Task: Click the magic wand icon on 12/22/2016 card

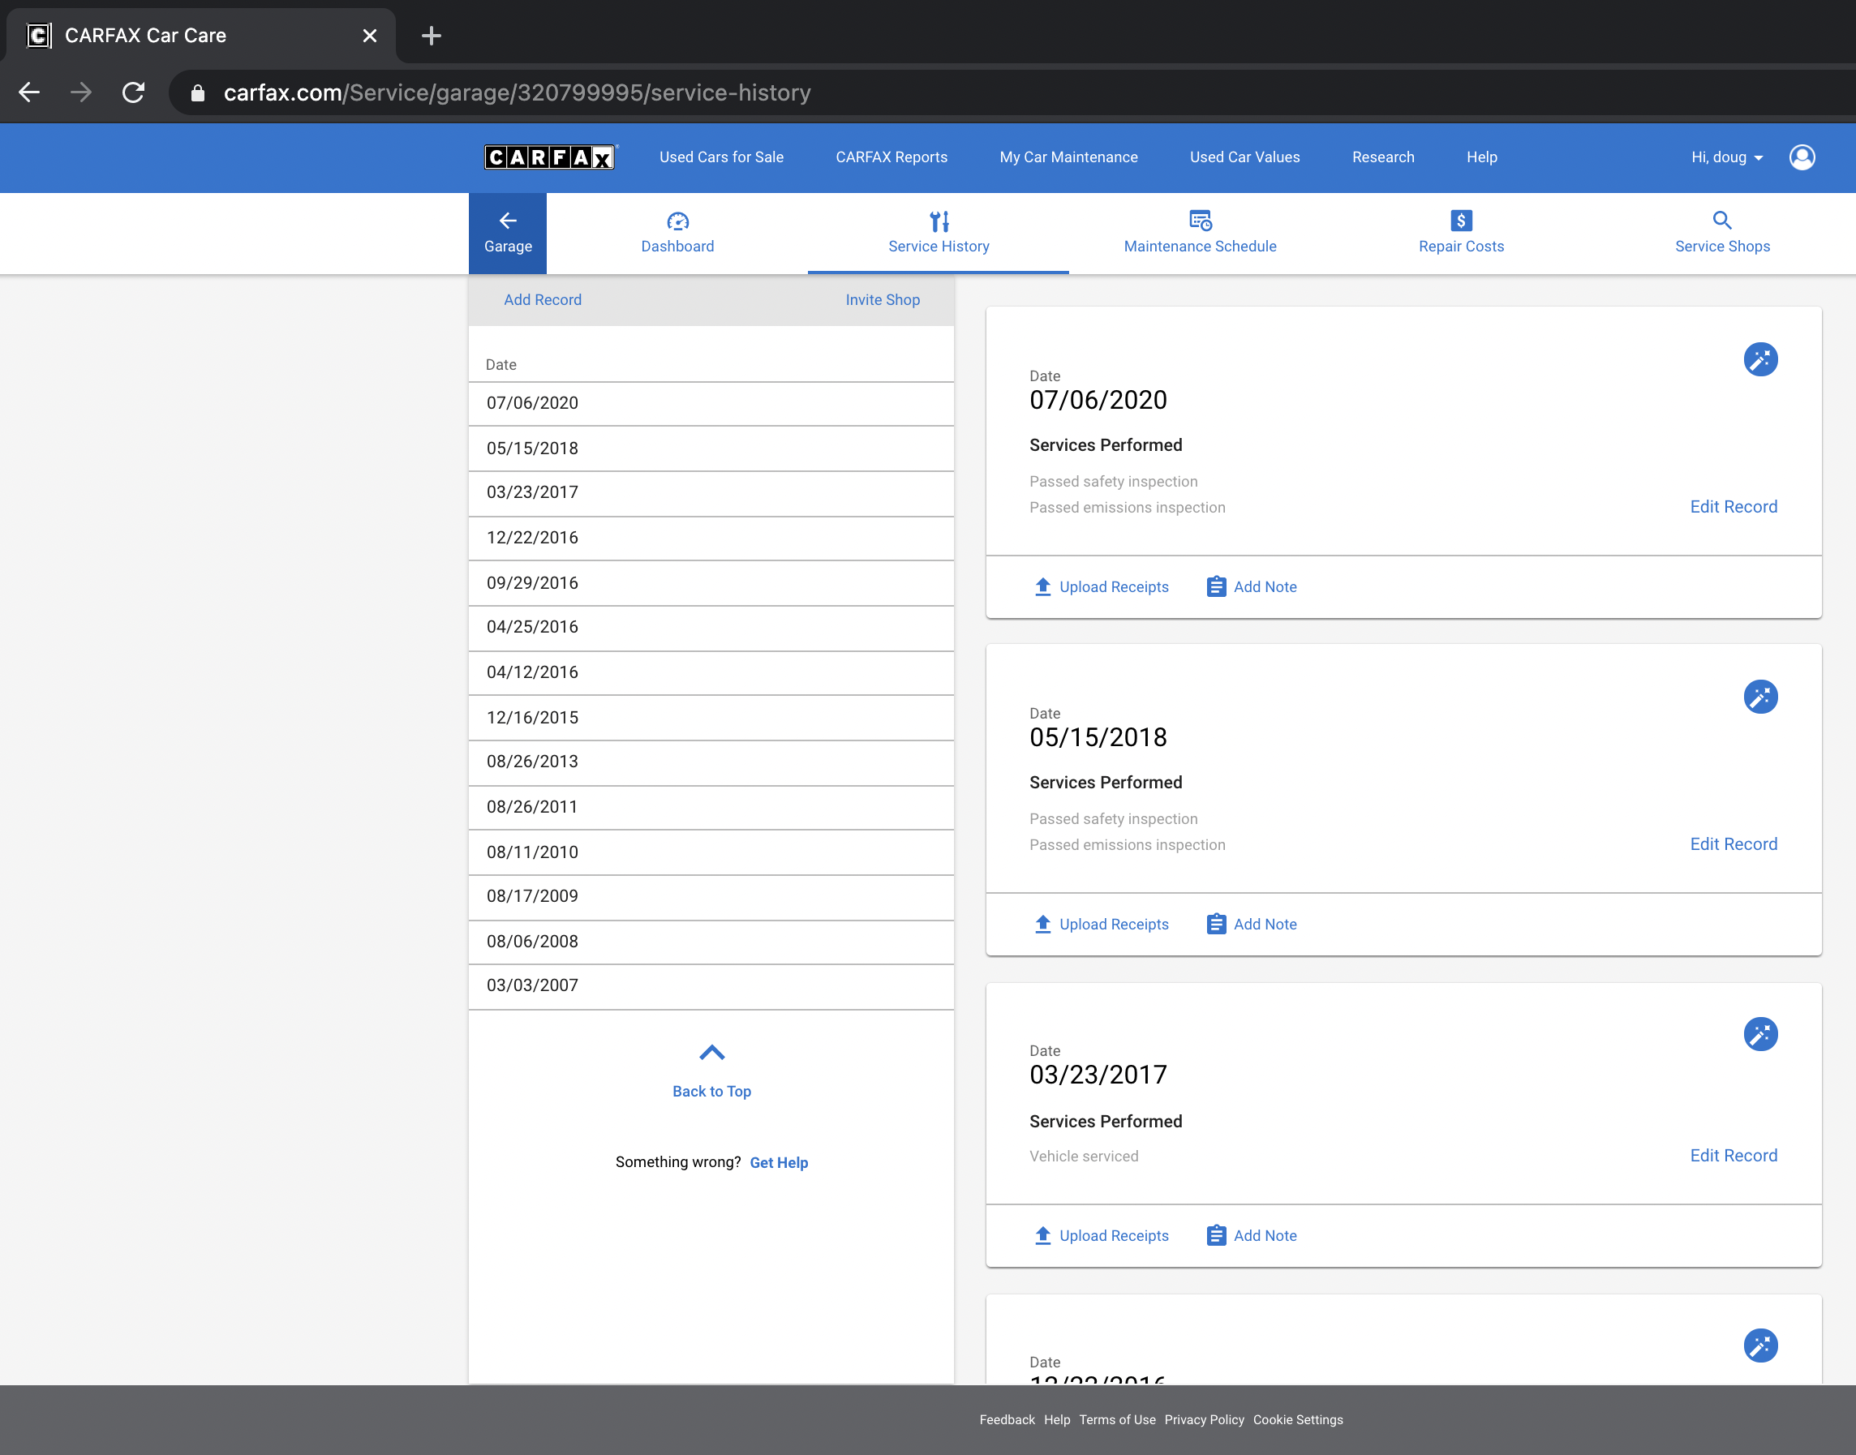Action: pos(1760,1346)
